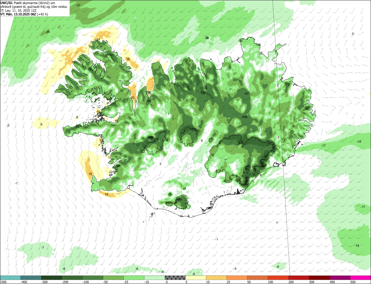Click the '-52' value on the western peninsula

77,126
